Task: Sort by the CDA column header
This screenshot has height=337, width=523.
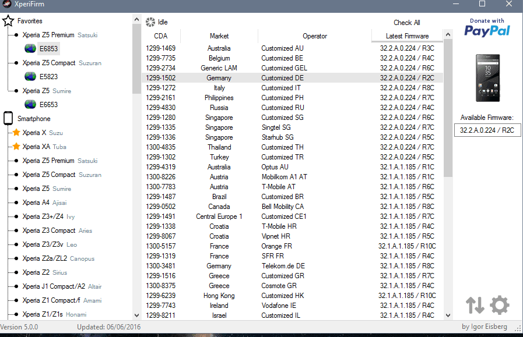Action: tap(161, 36)
